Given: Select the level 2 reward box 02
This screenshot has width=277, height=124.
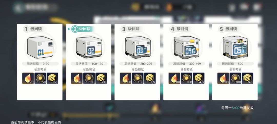Looking at the screenshot, I should [89, 47].
